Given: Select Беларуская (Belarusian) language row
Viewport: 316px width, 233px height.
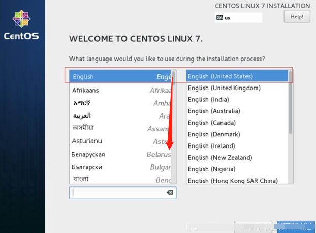Looking at the screenshot, I should (120, 154).
